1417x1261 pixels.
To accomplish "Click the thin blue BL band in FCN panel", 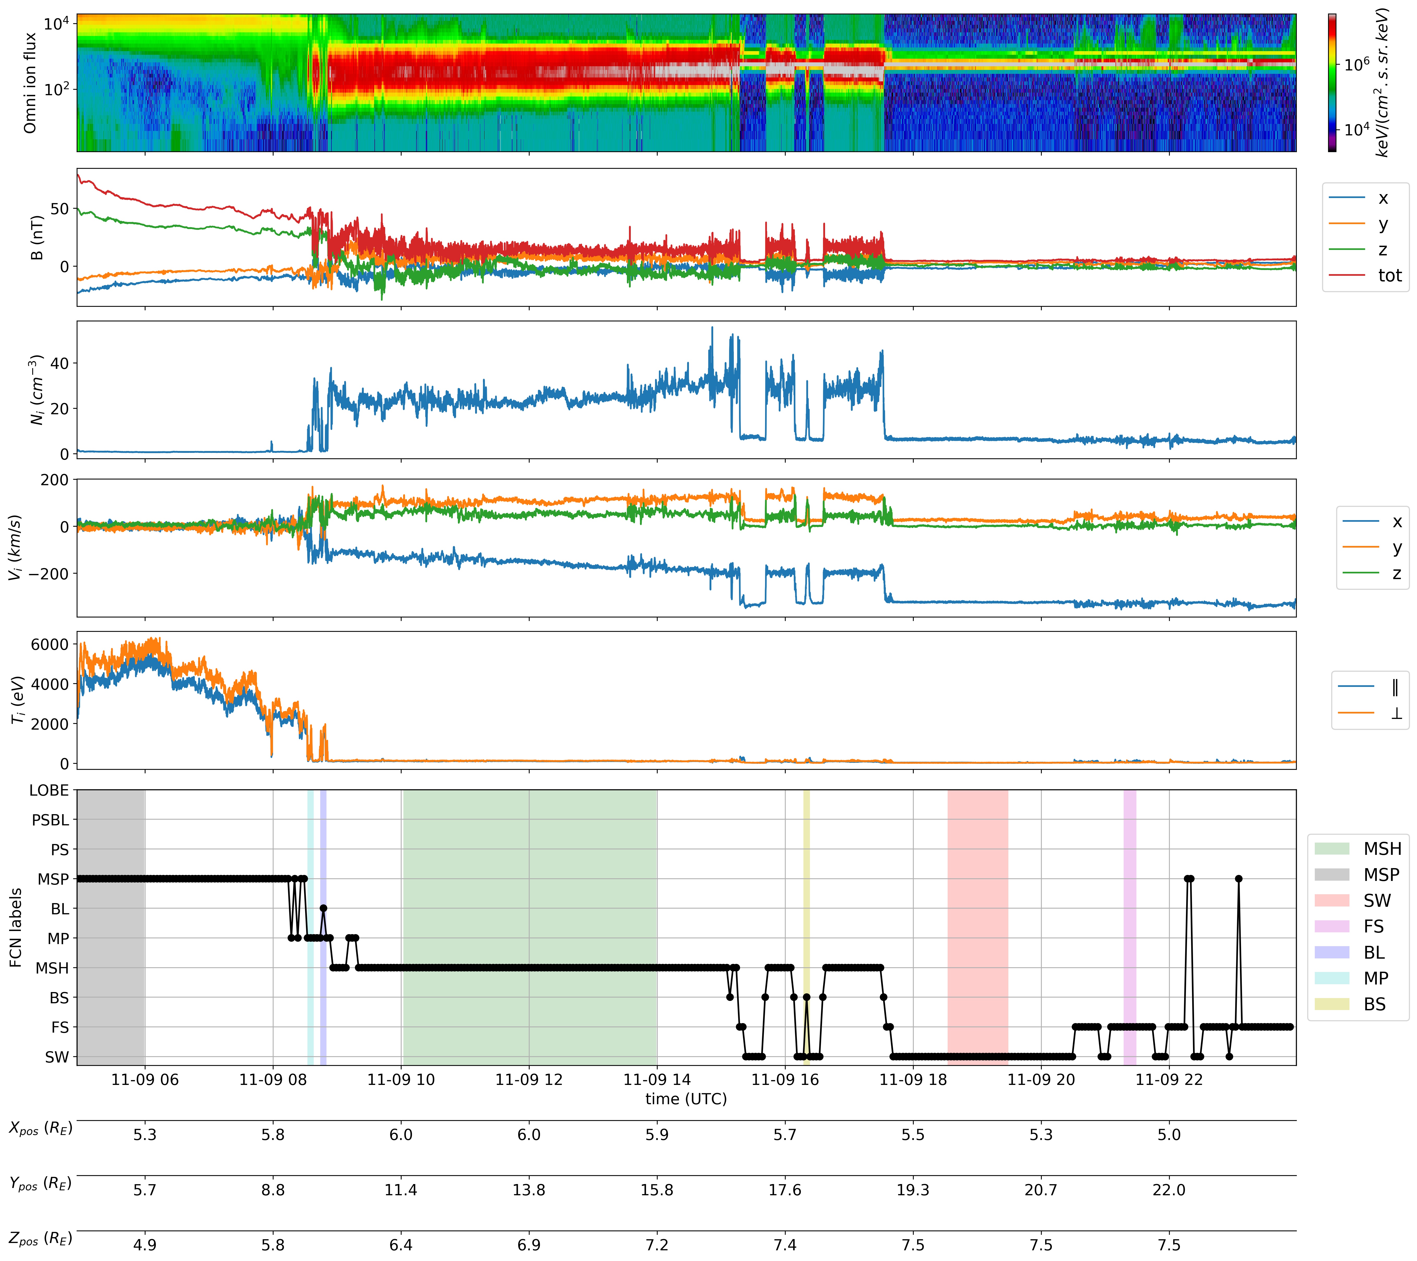I will click(x=323, y=927).
